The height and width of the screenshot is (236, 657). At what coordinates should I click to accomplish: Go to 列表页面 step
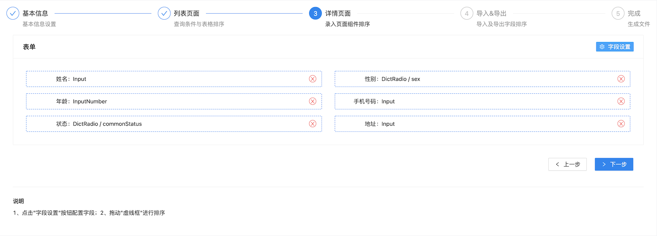(187, 13)
